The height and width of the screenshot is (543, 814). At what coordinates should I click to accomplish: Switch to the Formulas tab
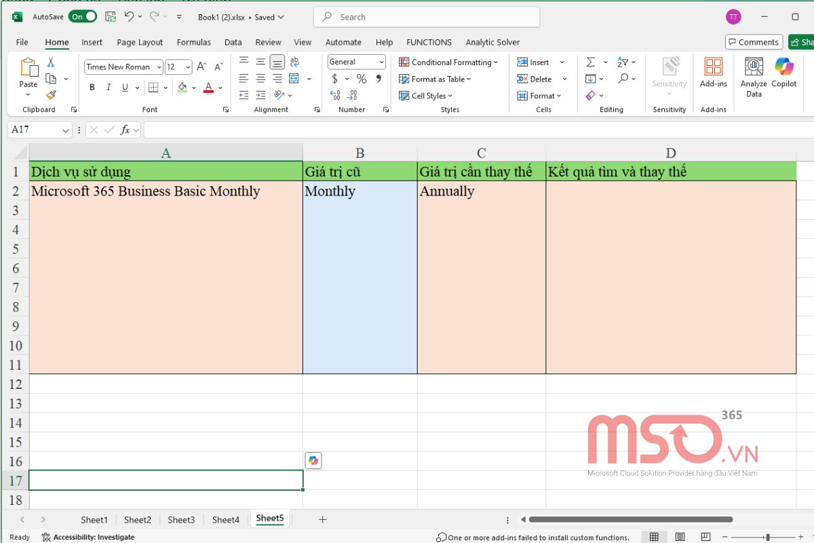194,42
